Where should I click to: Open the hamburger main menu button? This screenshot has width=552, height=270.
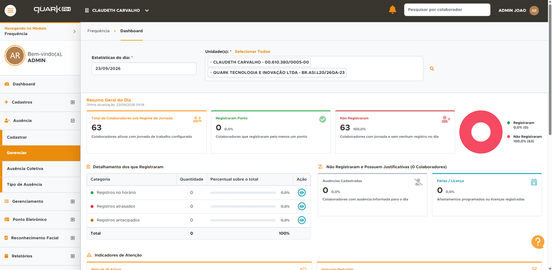(10, 11)
